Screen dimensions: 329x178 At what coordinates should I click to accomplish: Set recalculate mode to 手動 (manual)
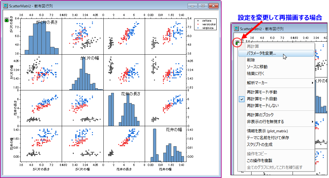(x=262, y=92)
